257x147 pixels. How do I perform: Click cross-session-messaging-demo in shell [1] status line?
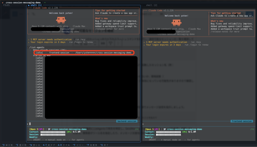(69, 129)
